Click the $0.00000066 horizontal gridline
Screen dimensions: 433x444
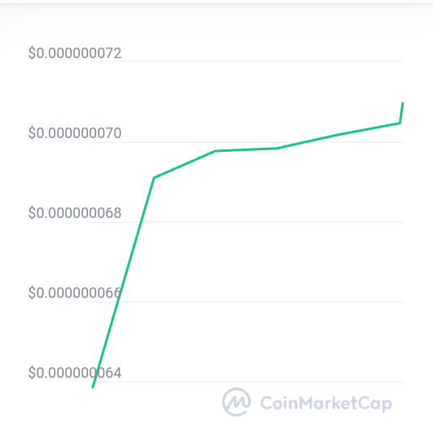(x=248, y=302)
